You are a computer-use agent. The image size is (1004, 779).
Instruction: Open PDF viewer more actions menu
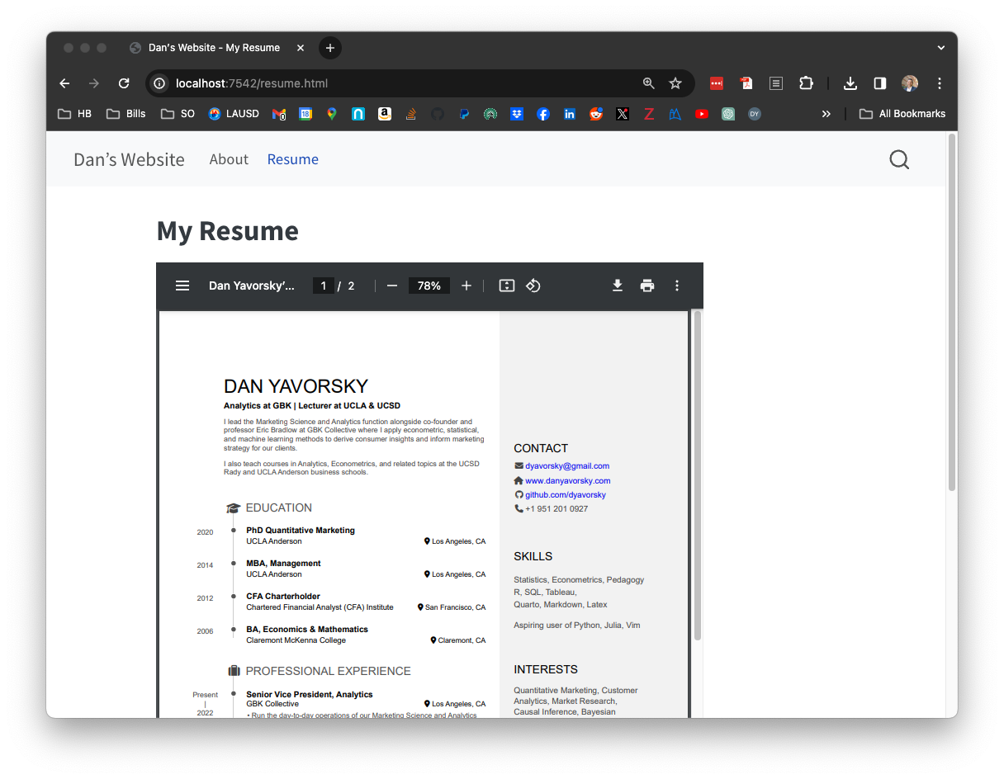coord(677,286)
